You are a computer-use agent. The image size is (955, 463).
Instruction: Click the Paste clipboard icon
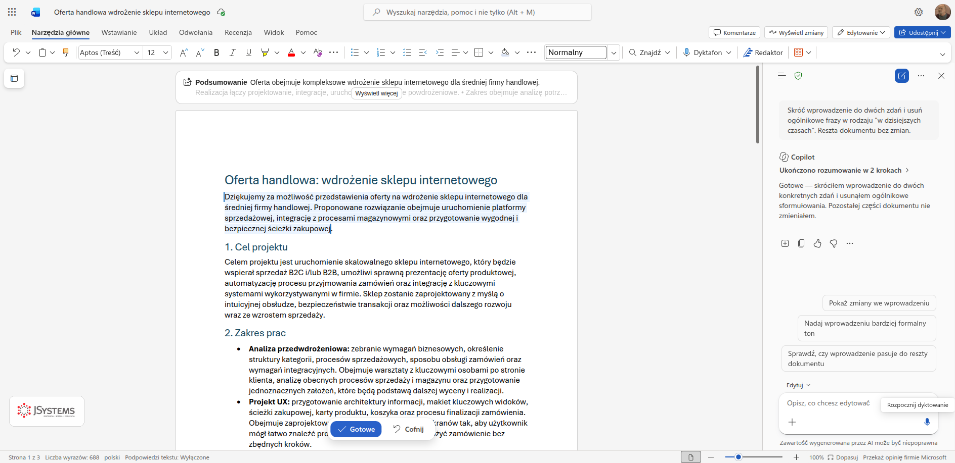tap(42, 53)
